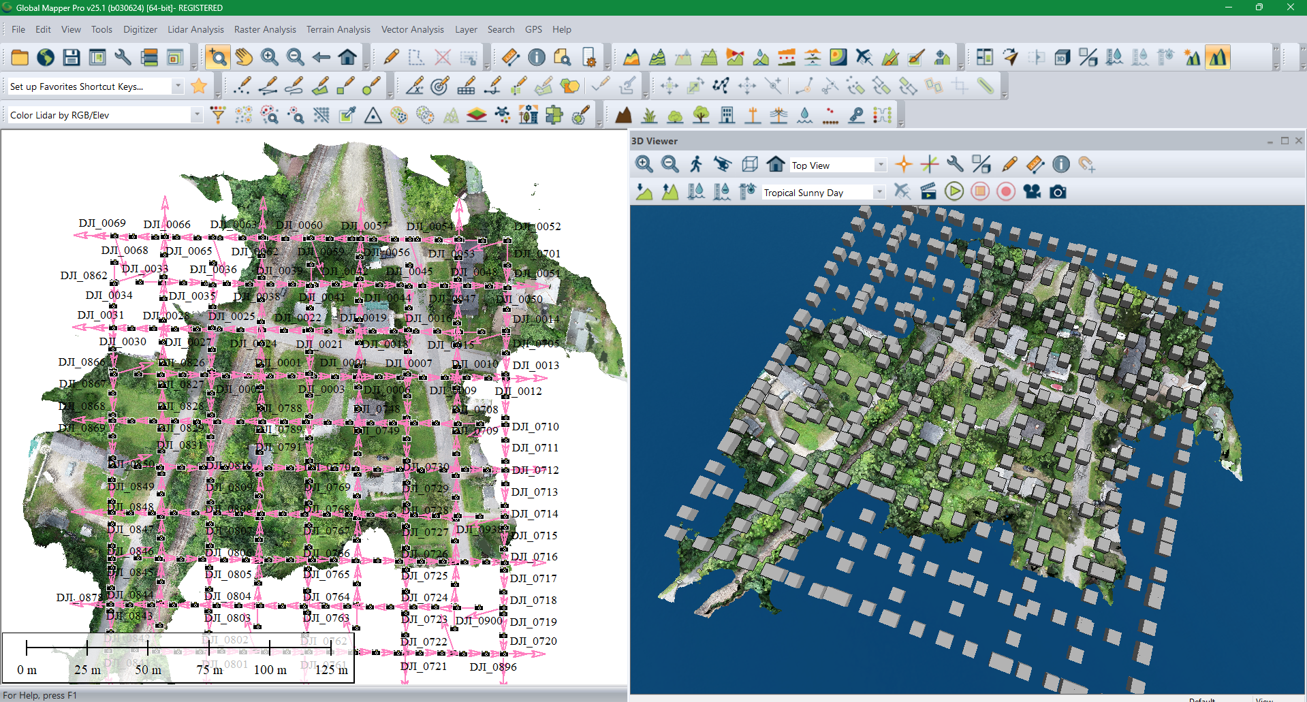This screenshot has height=702, width=1307.
Task: Select the Zoom In magnifier in 3D Viewer
Action: pyautogui.click(x=642, y=164)
